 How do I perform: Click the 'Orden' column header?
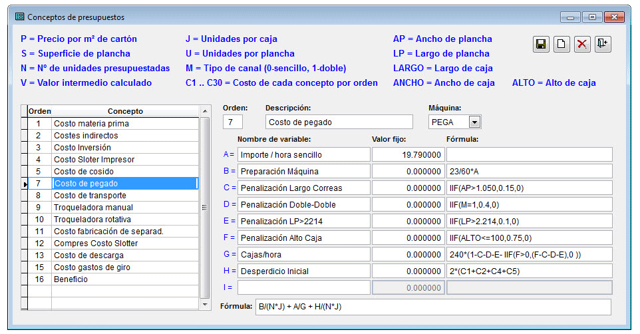click(40, 111)
